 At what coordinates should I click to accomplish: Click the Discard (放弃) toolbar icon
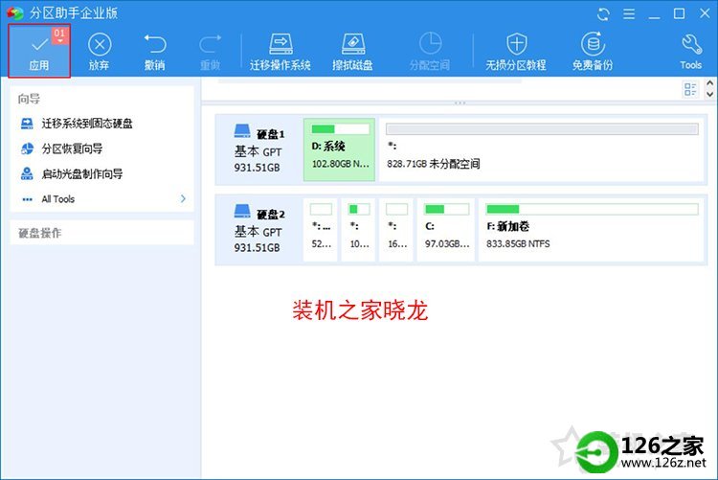[100, 45]
